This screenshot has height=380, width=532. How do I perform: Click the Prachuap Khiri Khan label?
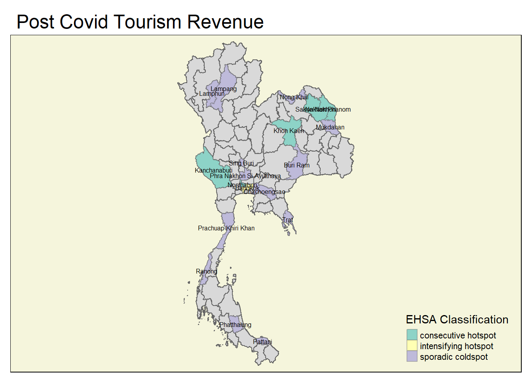[226, 228]
